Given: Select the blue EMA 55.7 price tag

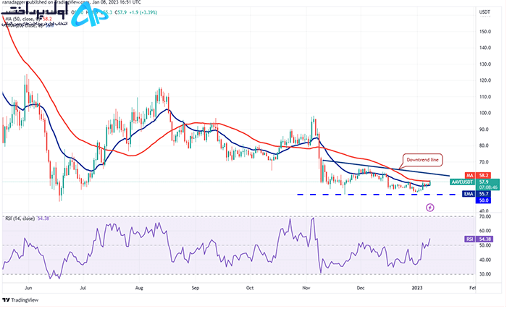Looking at the screenshot, I should pos(477,194).
